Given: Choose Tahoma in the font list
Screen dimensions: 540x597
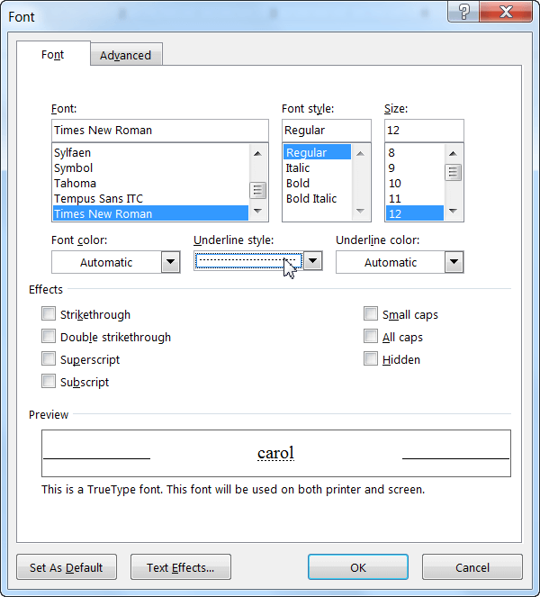Looking at the screenshot, I should tap(150, 183).
